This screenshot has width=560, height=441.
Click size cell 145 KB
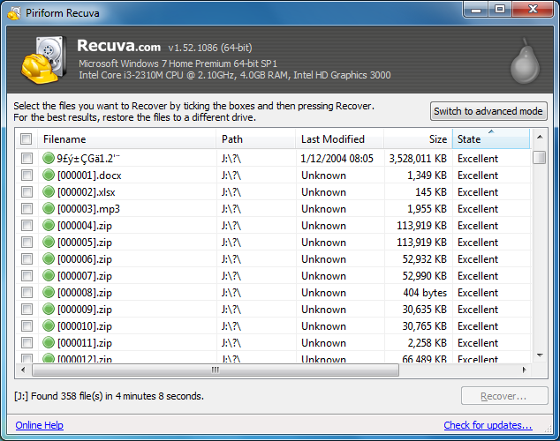click(431, 191)
